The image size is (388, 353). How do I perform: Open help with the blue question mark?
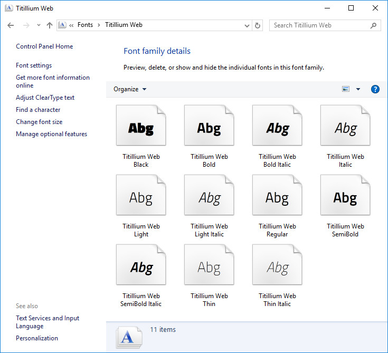click(x=375, y=89)
